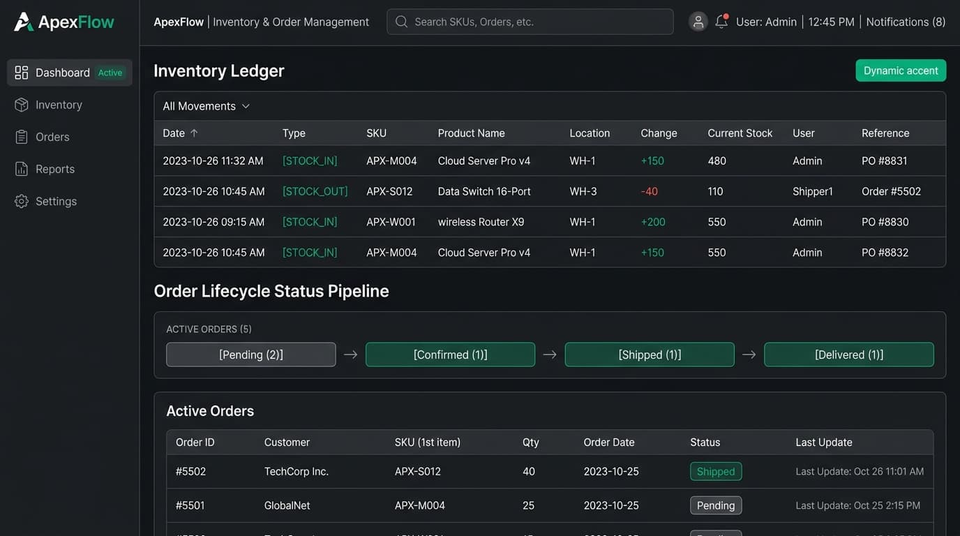Select the Pending (2) pipeline stage
The image size is (960, 536).
pos(251,355)
